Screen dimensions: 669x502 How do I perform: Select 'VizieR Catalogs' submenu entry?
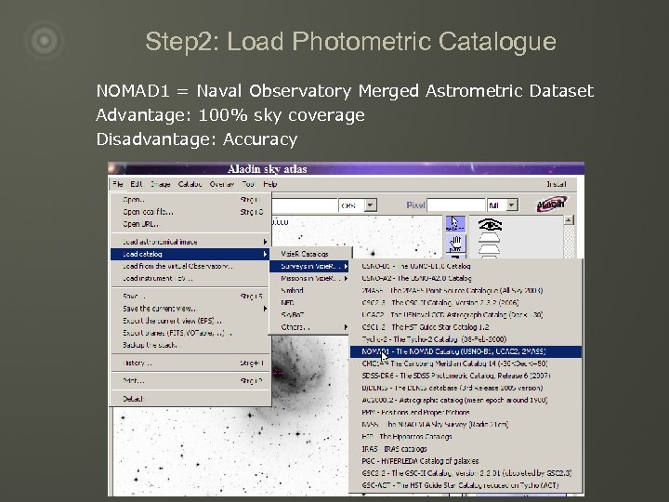click(x=309, y=254)
